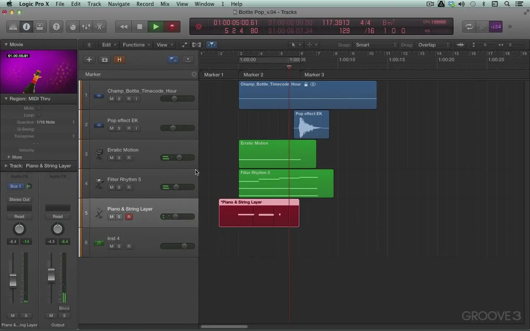Open the Functions dropdown menu
The image size is (530, 331).
(x=136, y=45)
